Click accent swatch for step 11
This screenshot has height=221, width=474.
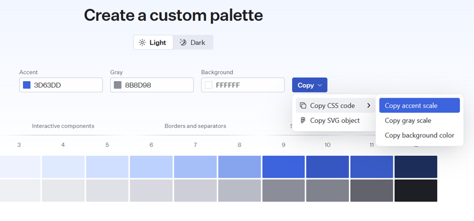coord(372,166)
